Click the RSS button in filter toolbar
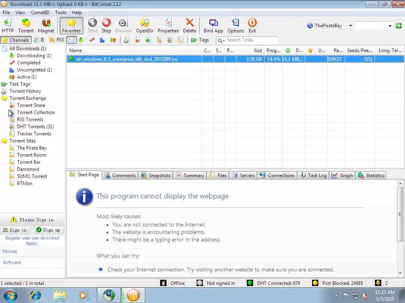 (x=57, y=40)
